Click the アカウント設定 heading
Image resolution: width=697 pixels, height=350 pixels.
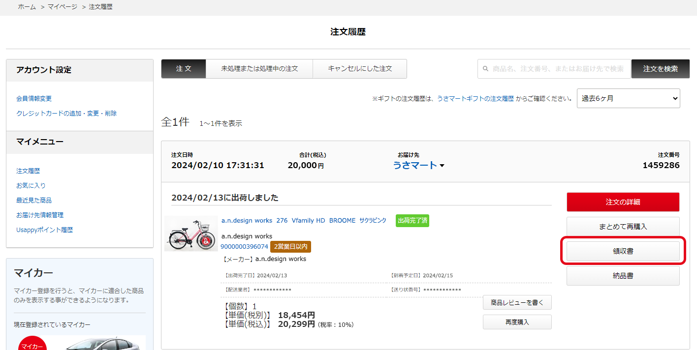[x=44, y=70]
